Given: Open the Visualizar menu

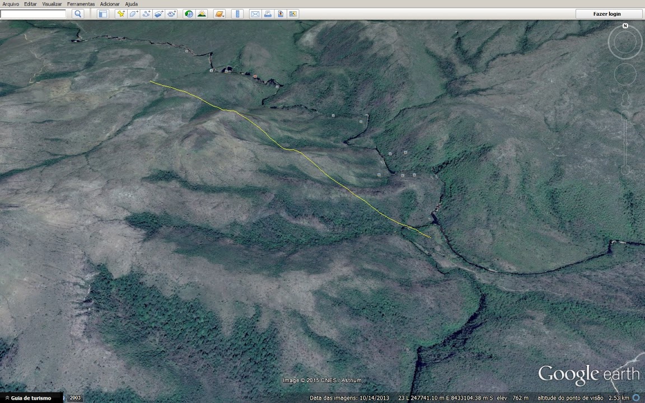Looking at the screenshot, I should tap(52, 4).
